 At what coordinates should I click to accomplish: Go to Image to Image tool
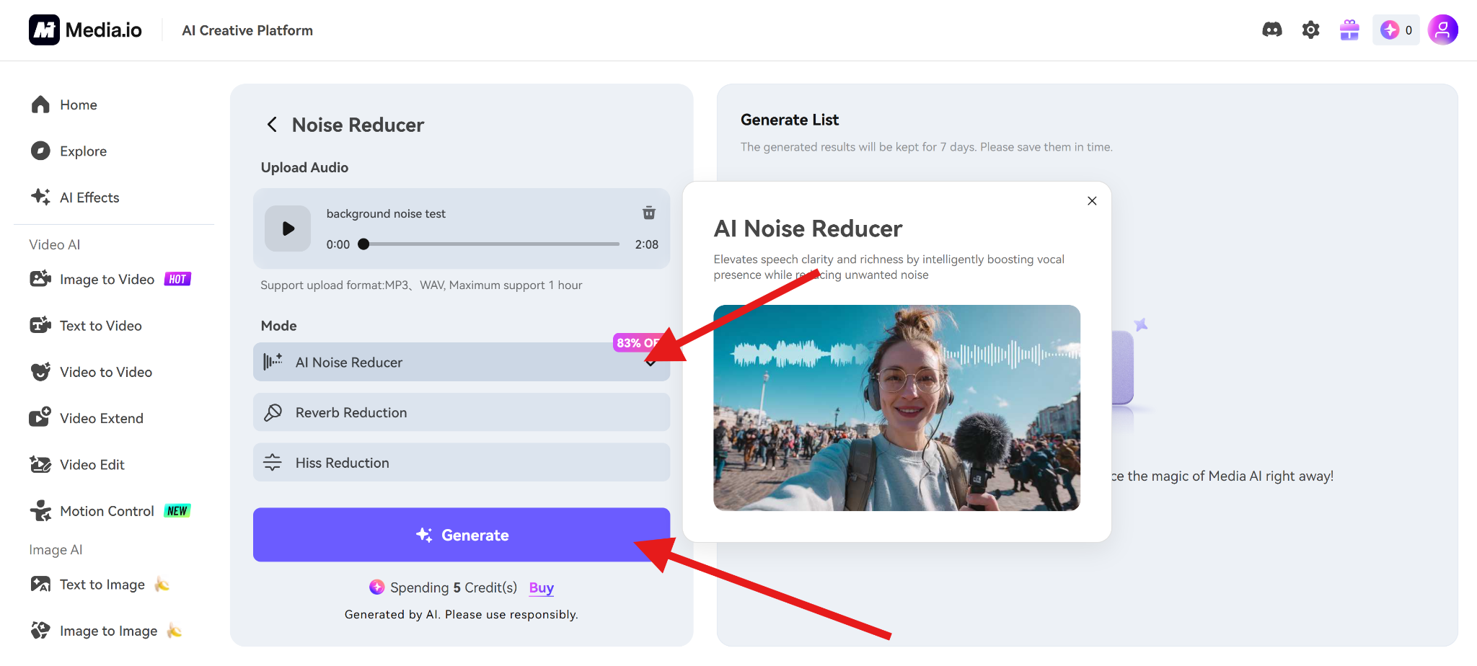(x=107, y=630)
